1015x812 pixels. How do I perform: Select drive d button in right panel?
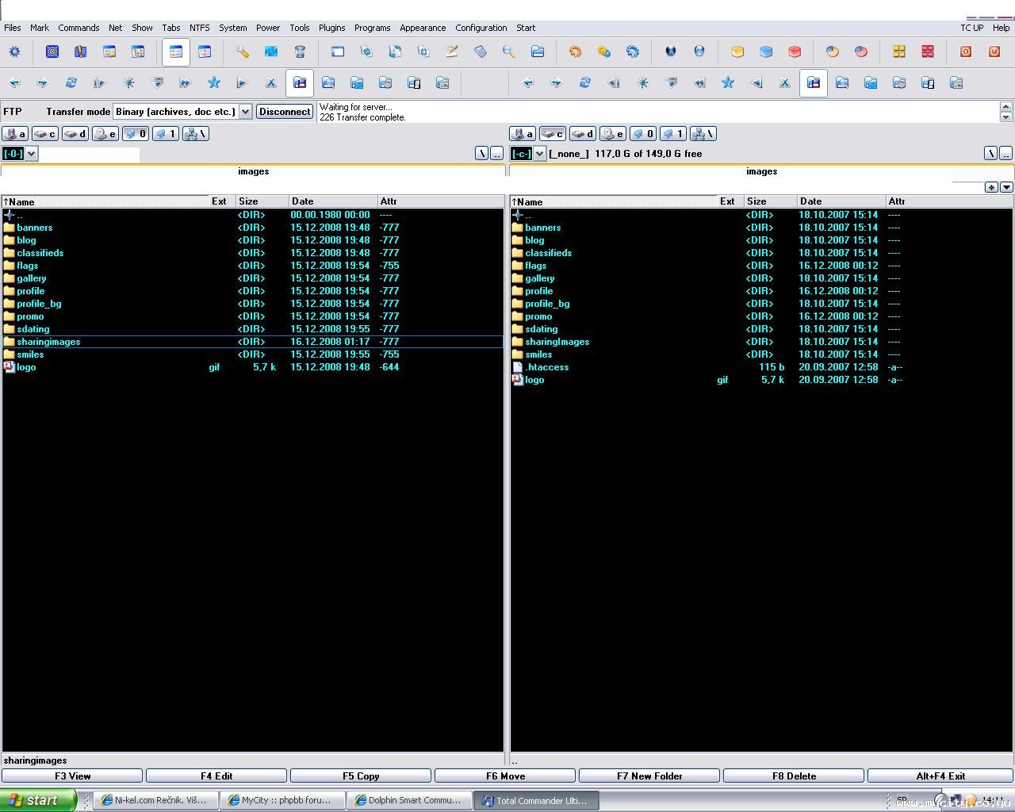point(583,134)
